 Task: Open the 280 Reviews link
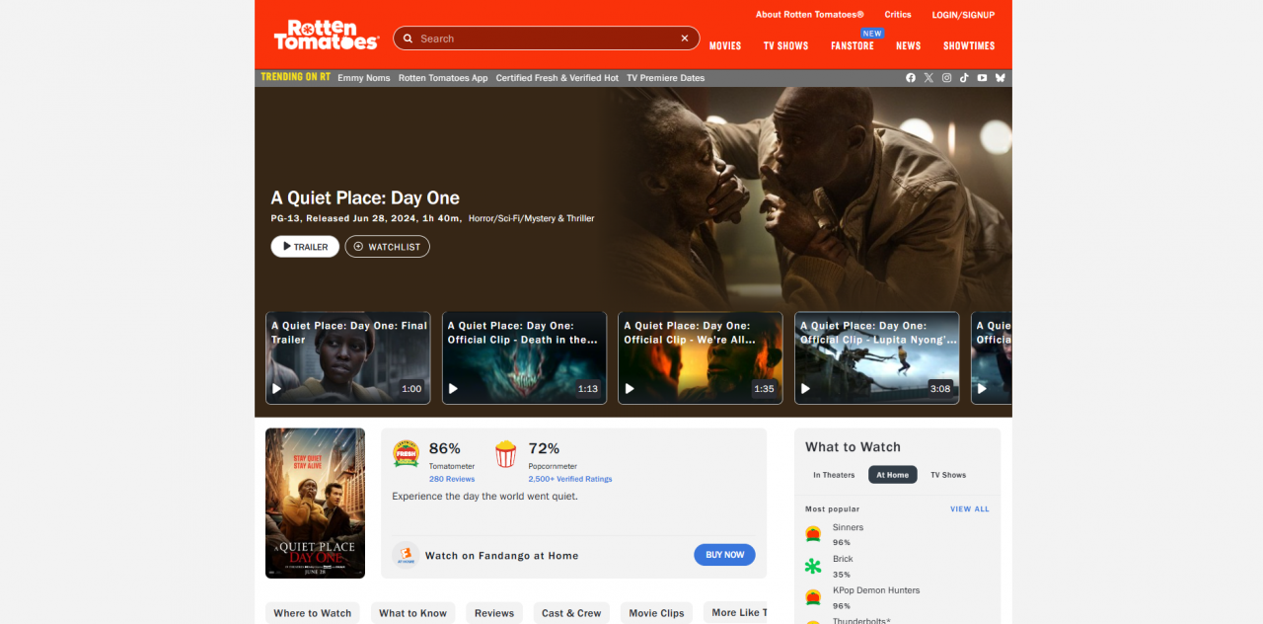coord(452,479)
